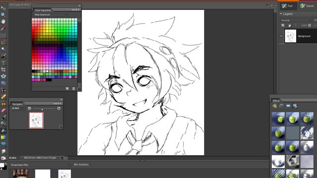This screenshot has width=317, height=178.
Task: Select the Gradient tool
Action: click(3, 137)
